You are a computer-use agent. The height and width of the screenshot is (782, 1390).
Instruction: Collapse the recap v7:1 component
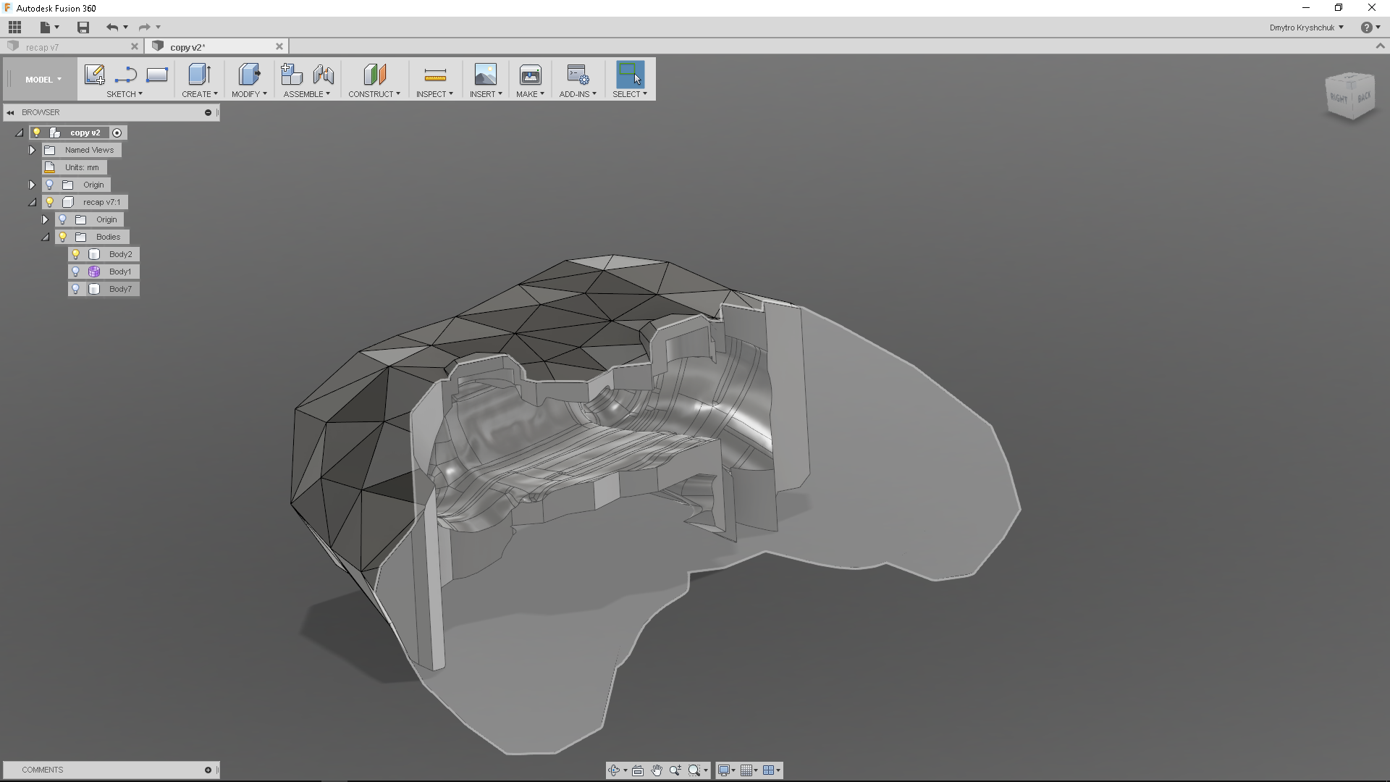[32, 202]
